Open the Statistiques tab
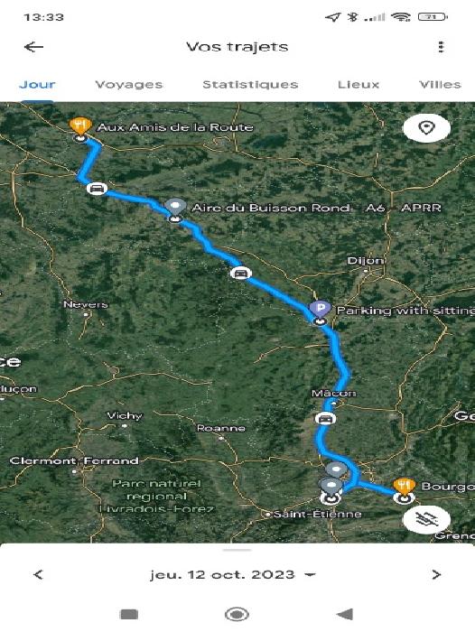The width and height of the screenshot is (475, 632). click(250, 85)
